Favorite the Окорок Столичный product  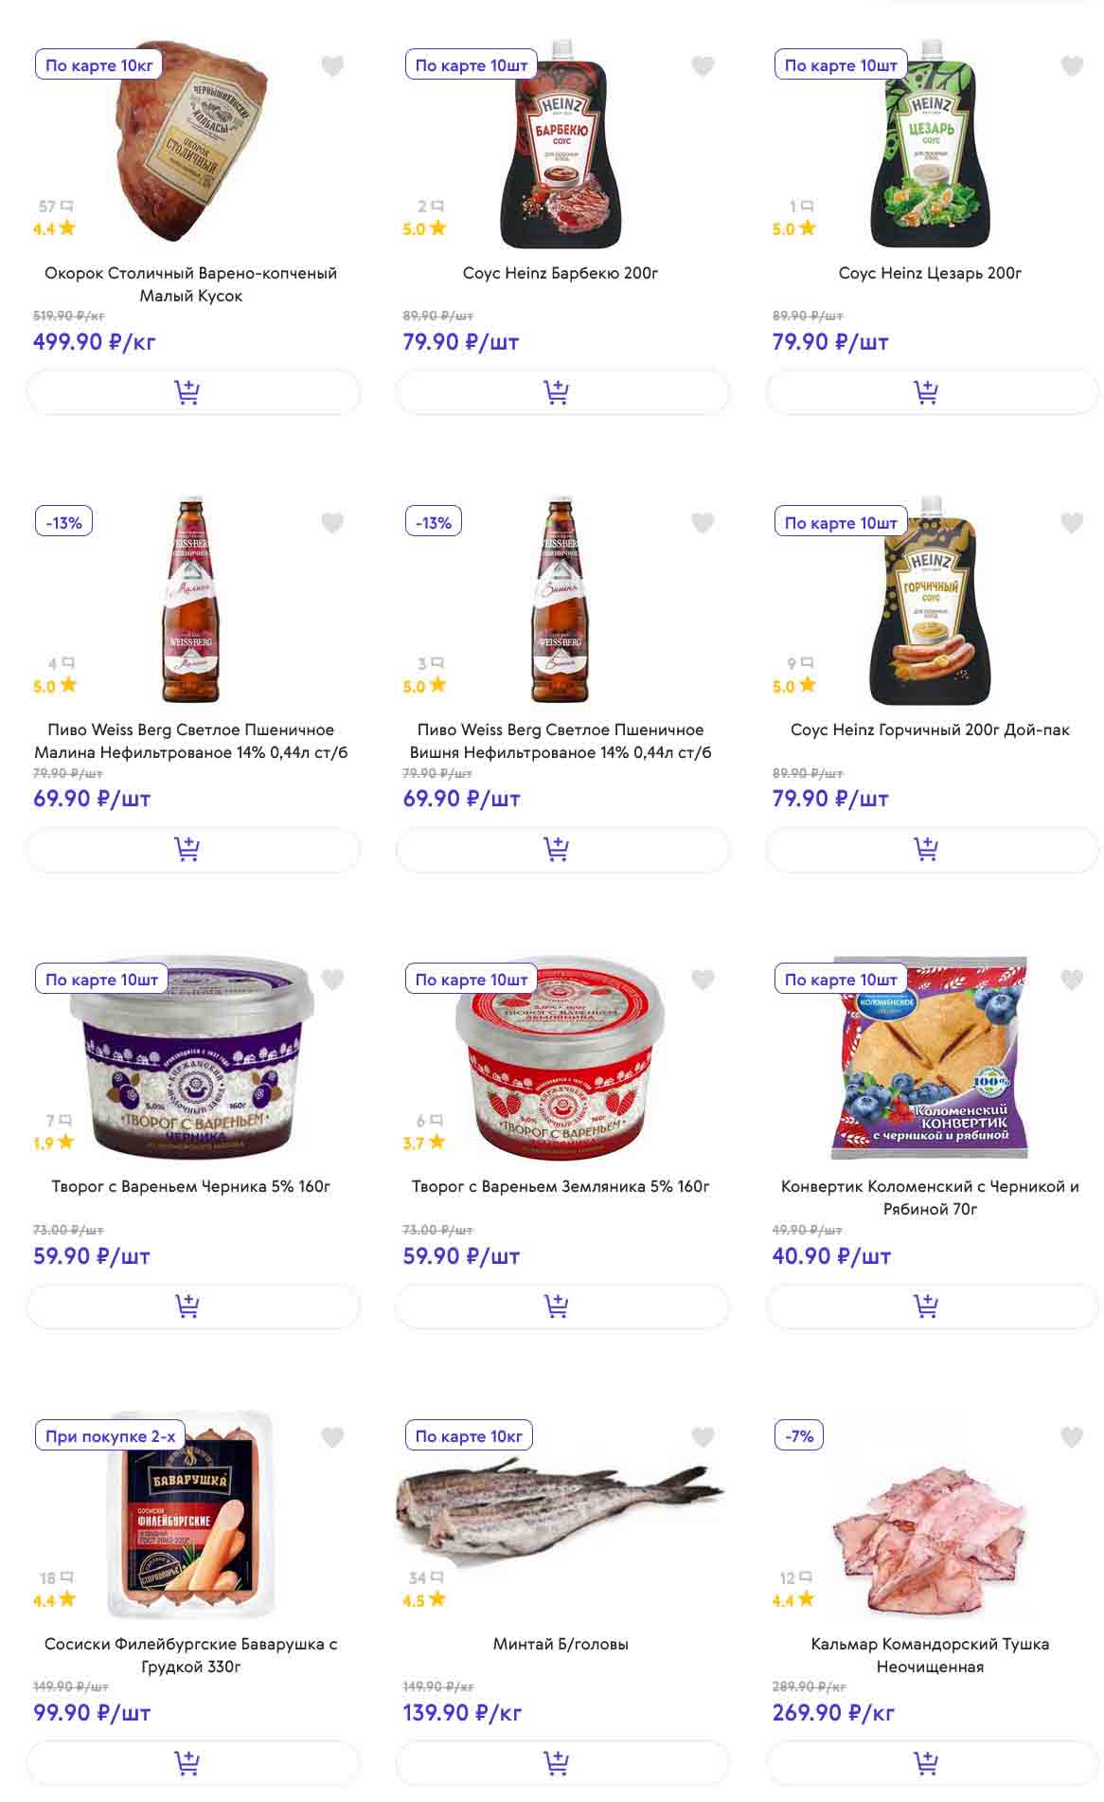coord(332,66)
